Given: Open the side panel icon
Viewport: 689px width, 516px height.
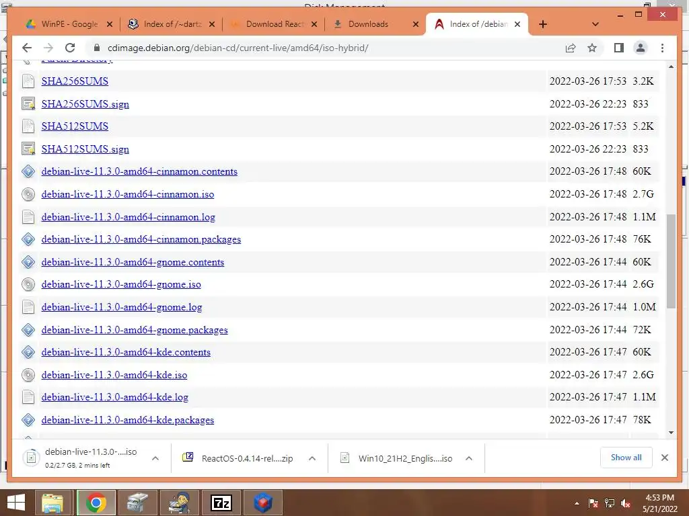Looking at the screenshot, I should click(x=619, y=48).
